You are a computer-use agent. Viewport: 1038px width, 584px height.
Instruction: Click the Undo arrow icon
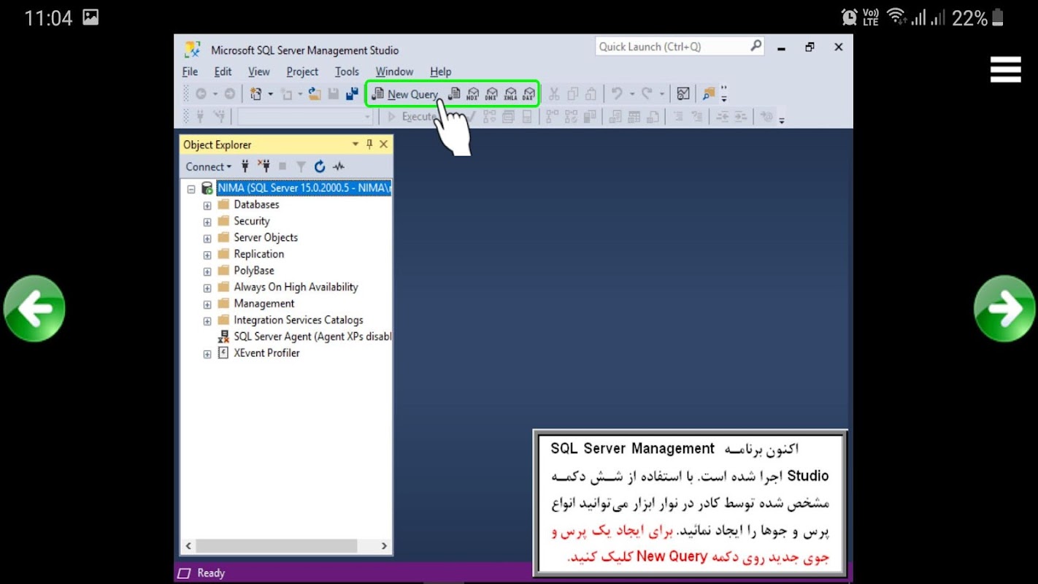click(618, 94)
